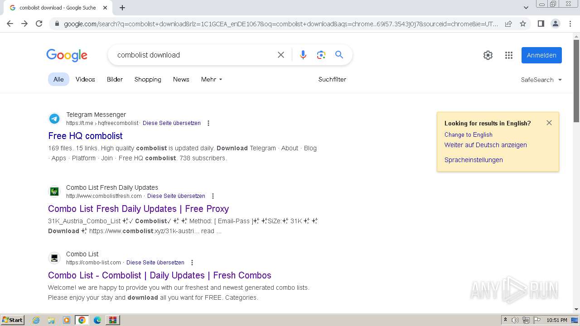Submit search with the magnifier icon

pos(339,55)
